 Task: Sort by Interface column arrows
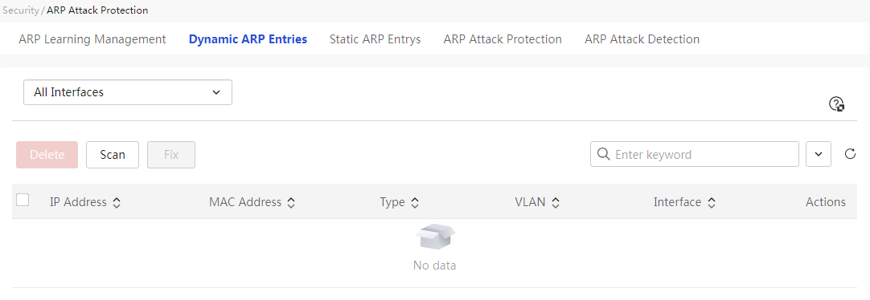click(712, 203)
